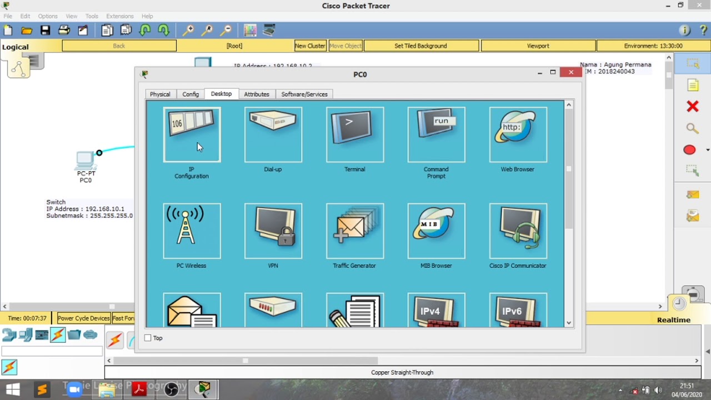711x400 pixels.
Task: Switch to Realtime mode tab
Action: tap(674, 319)
